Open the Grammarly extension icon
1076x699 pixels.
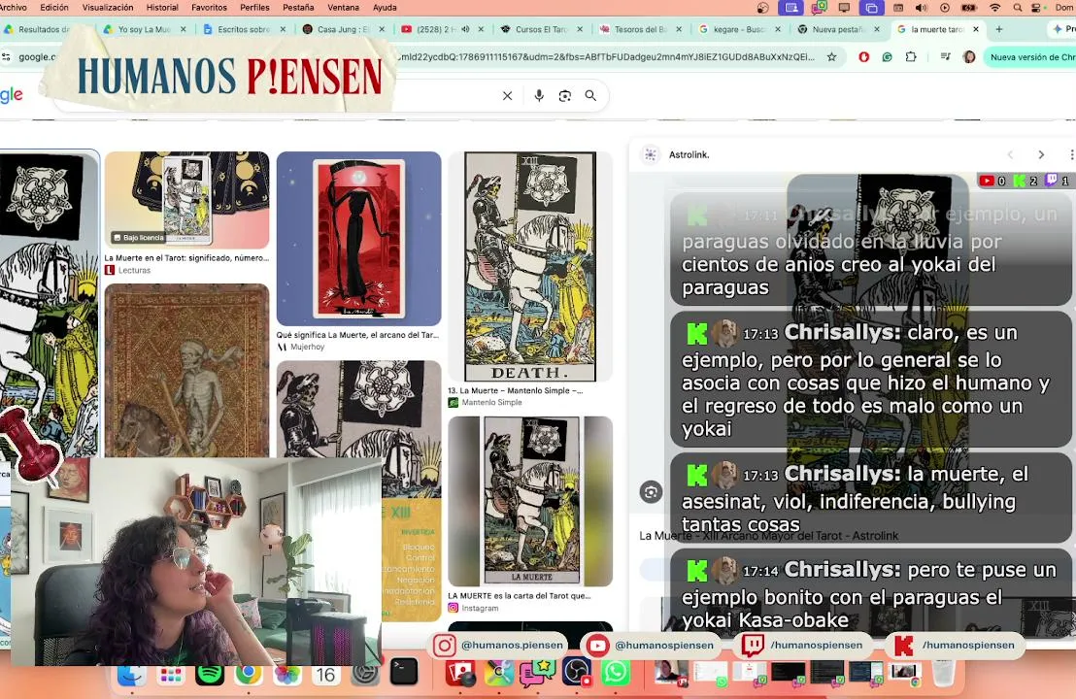888,57
